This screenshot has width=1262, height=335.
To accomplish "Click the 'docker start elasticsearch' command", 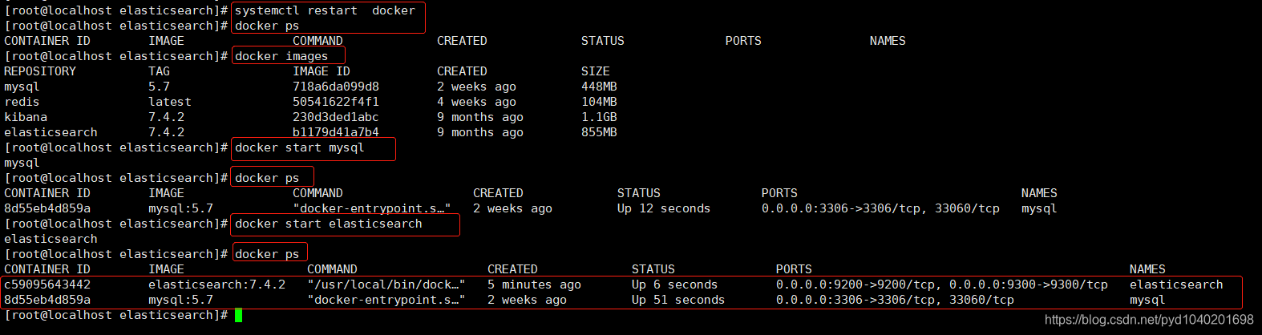I will coord(329,224).
